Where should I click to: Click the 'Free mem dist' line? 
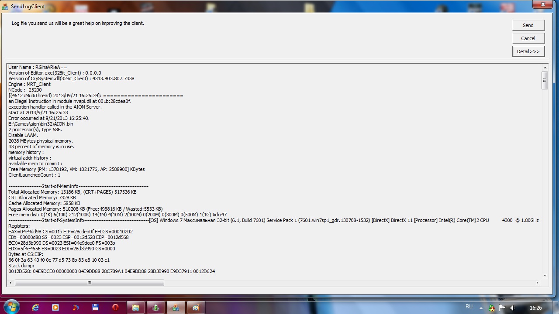pyautogui.click(x=117, y=215)
